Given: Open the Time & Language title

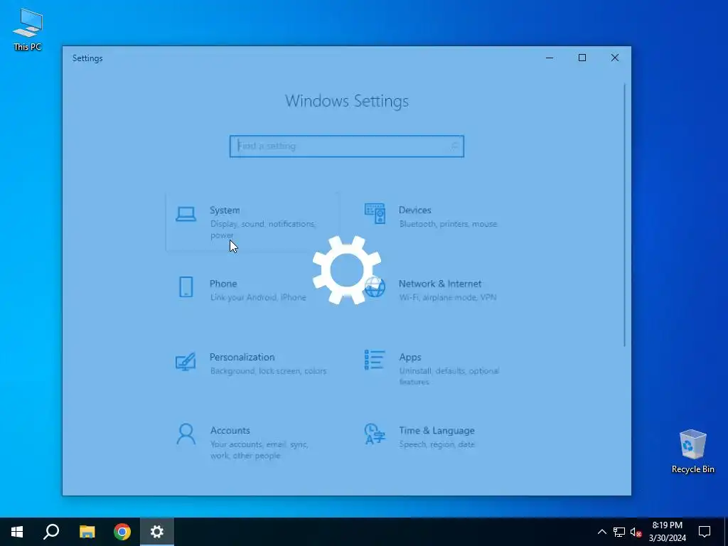Looking at the screenshot, I should click(x=437, y=430).
